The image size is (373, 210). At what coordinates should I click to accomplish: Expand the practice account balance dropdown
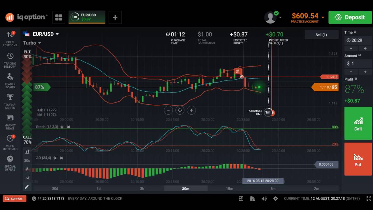coord(323,17)
